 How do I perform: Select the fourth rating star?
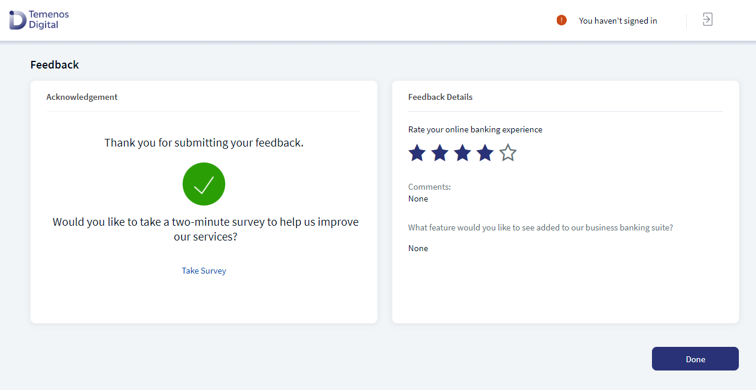pyautogui.click(x=485, y=153)
